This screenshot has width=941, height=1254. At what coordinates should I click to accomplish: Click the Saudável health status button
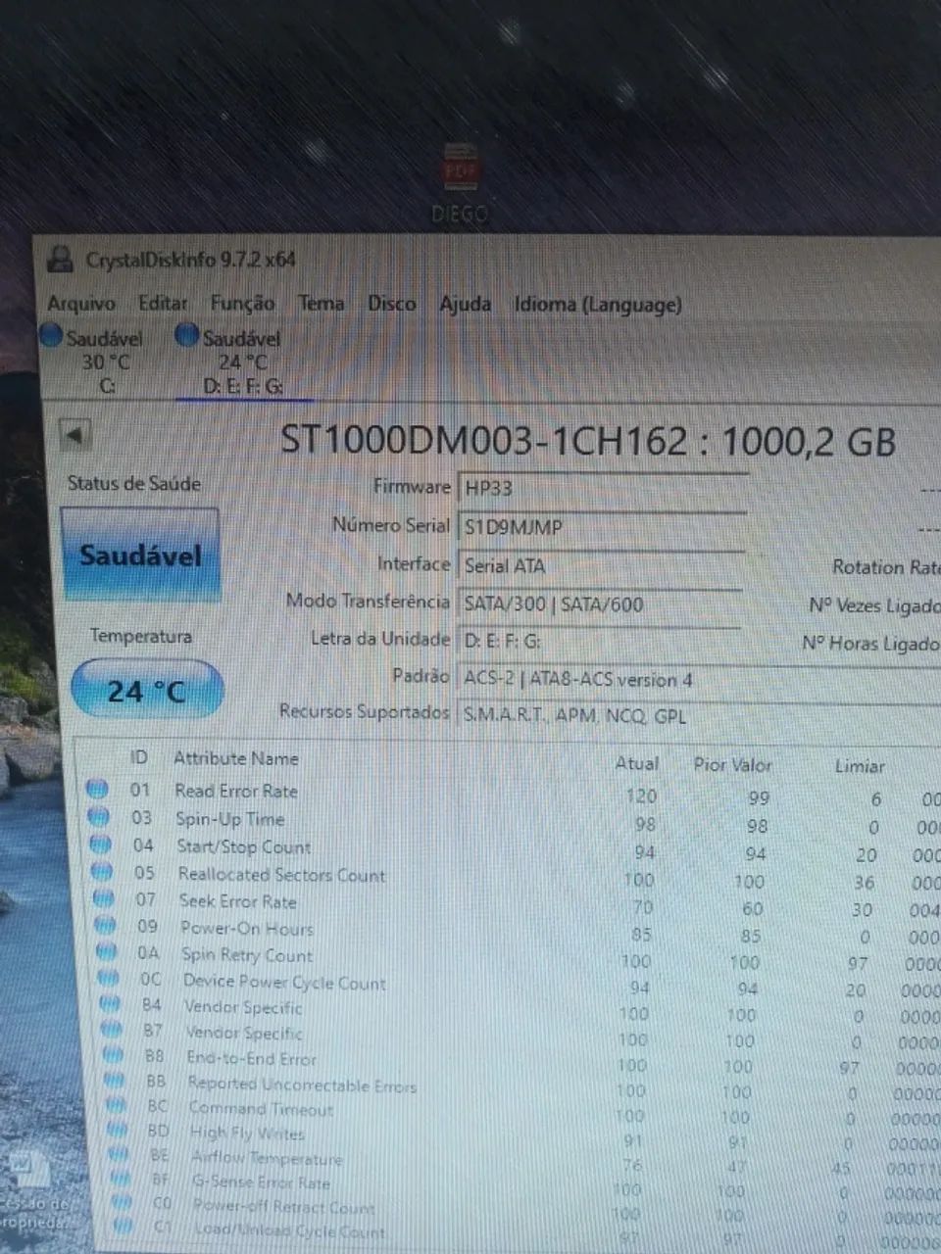(x=140, y=555)
